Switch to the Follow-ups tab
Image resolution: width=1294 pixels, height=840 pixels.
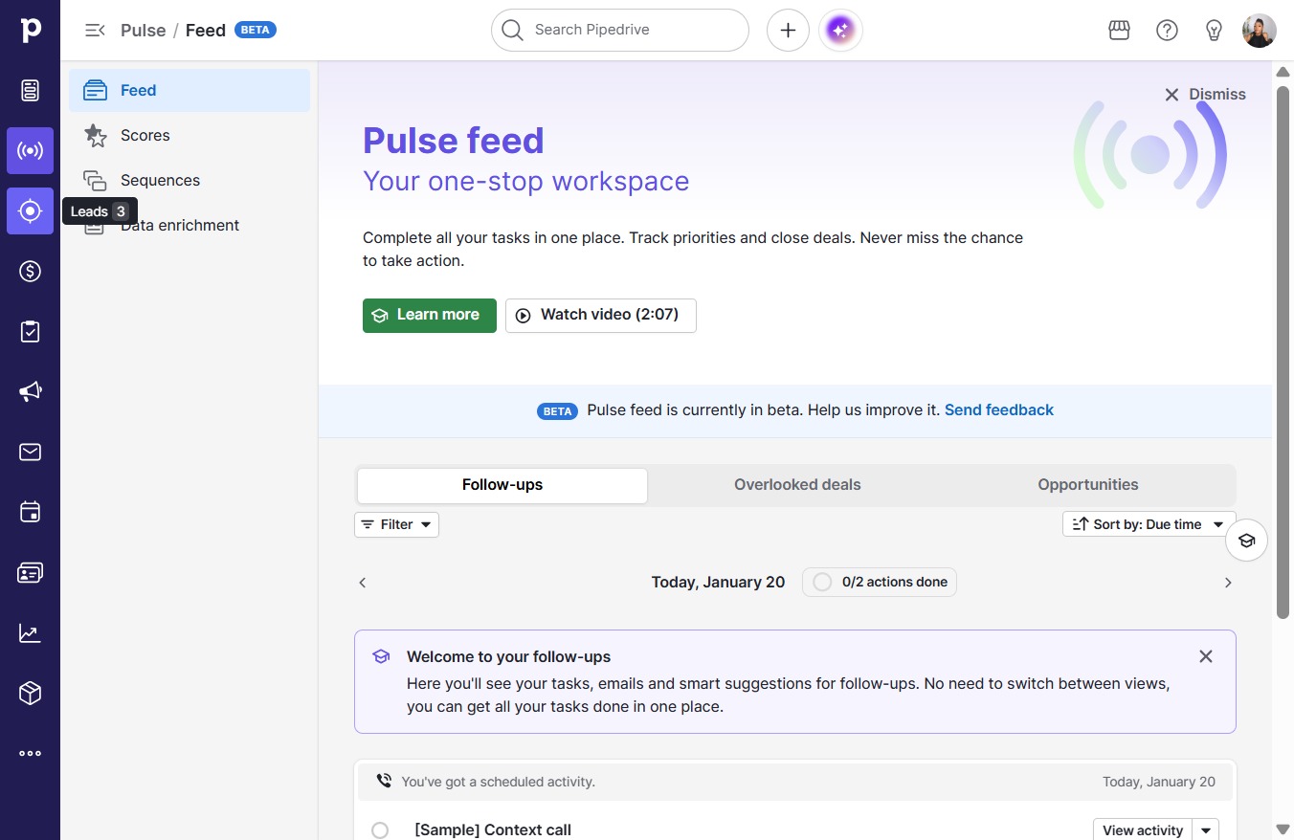tap(502, 485)
